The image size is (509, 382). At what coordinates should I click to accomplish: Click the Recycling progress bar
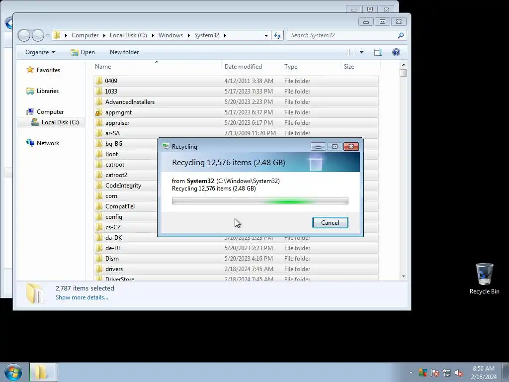(260, 201)
